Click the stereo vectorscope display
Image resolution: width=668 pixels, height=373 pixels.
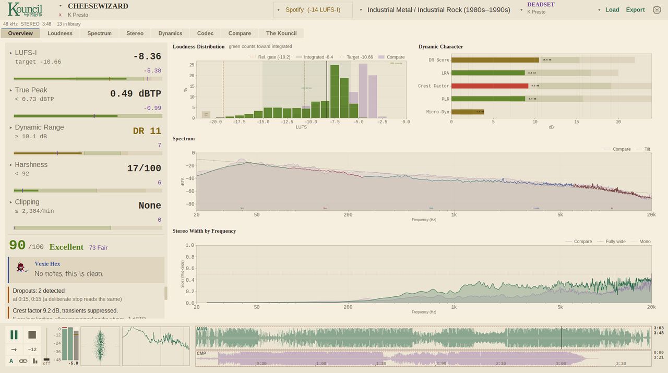coord(100,346)
